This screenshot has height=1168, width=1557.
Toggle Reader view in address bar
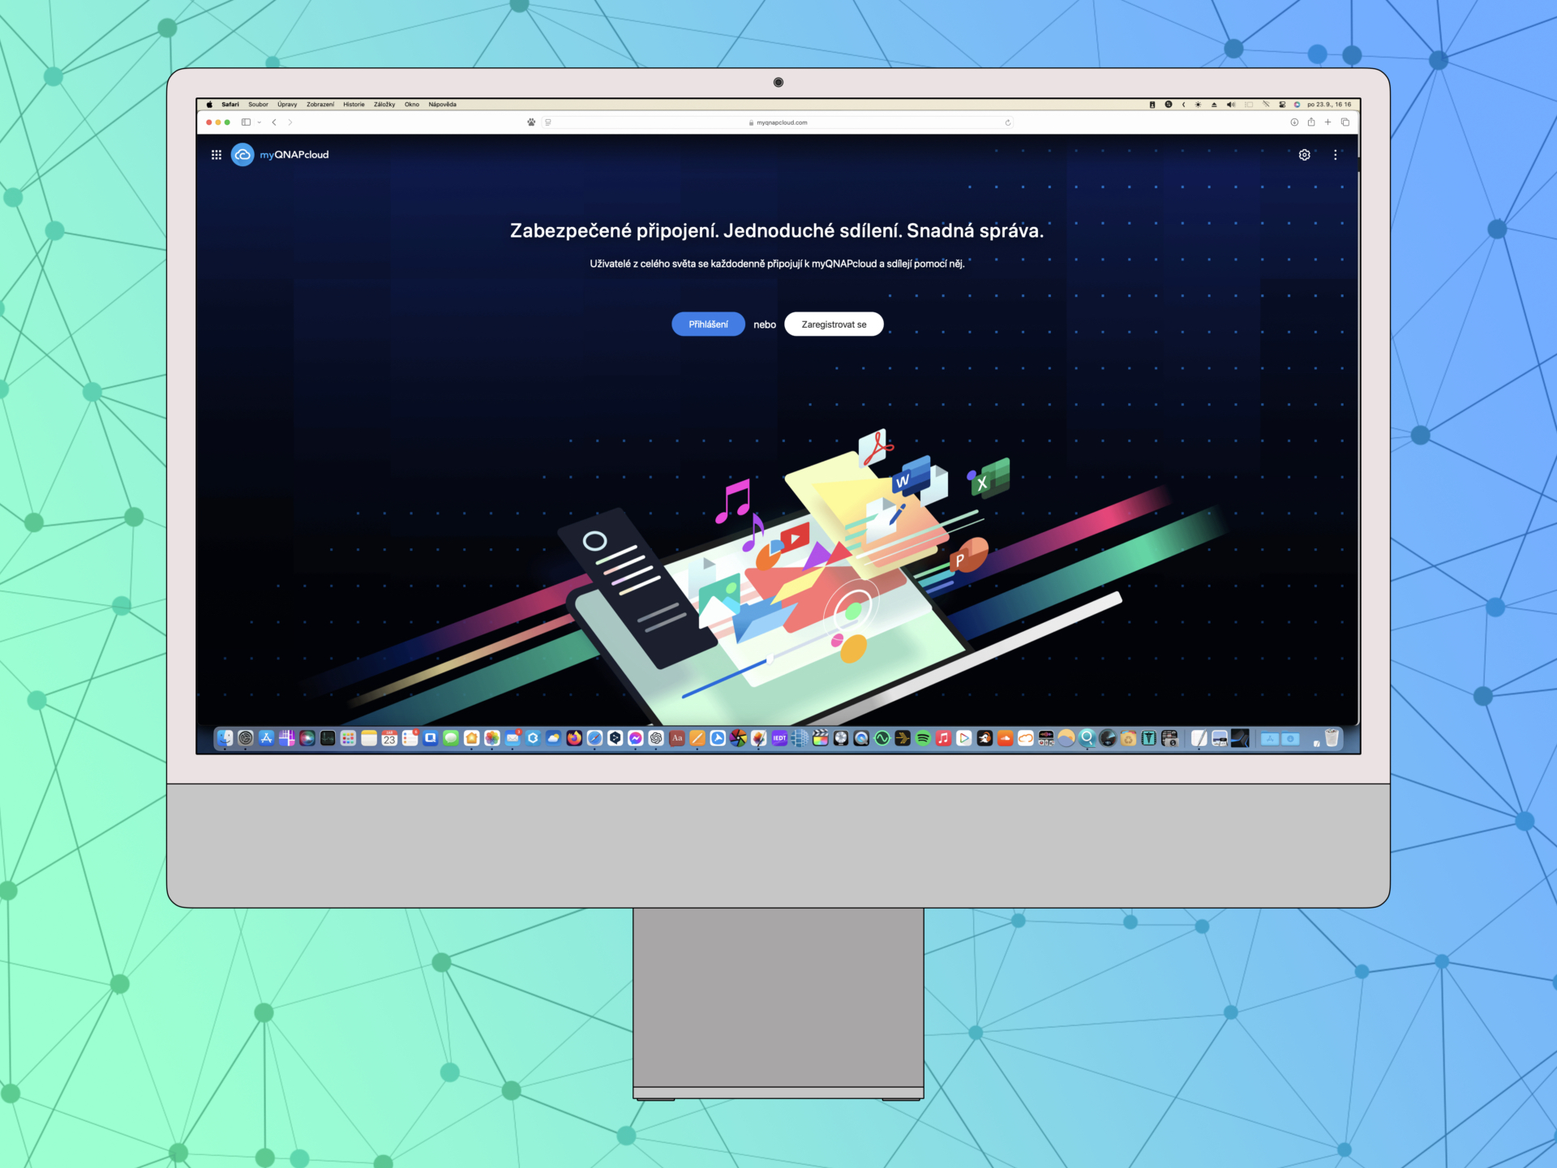(x=548, y=122)
